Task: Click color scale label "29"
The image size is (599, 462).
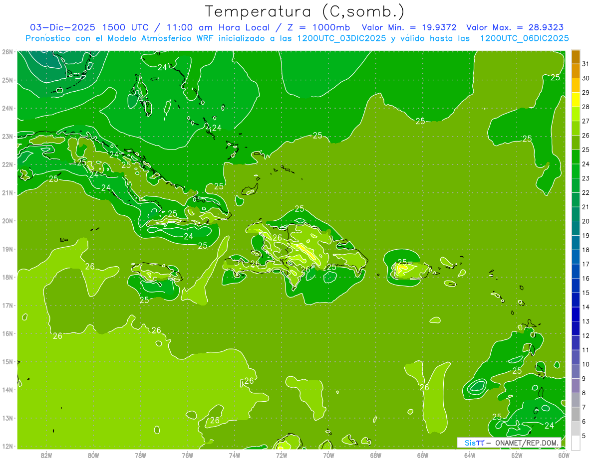Action: [x=586, y=92]
